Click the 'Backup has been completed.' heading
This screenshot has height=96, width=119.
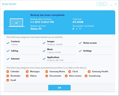tap(48, 15)
